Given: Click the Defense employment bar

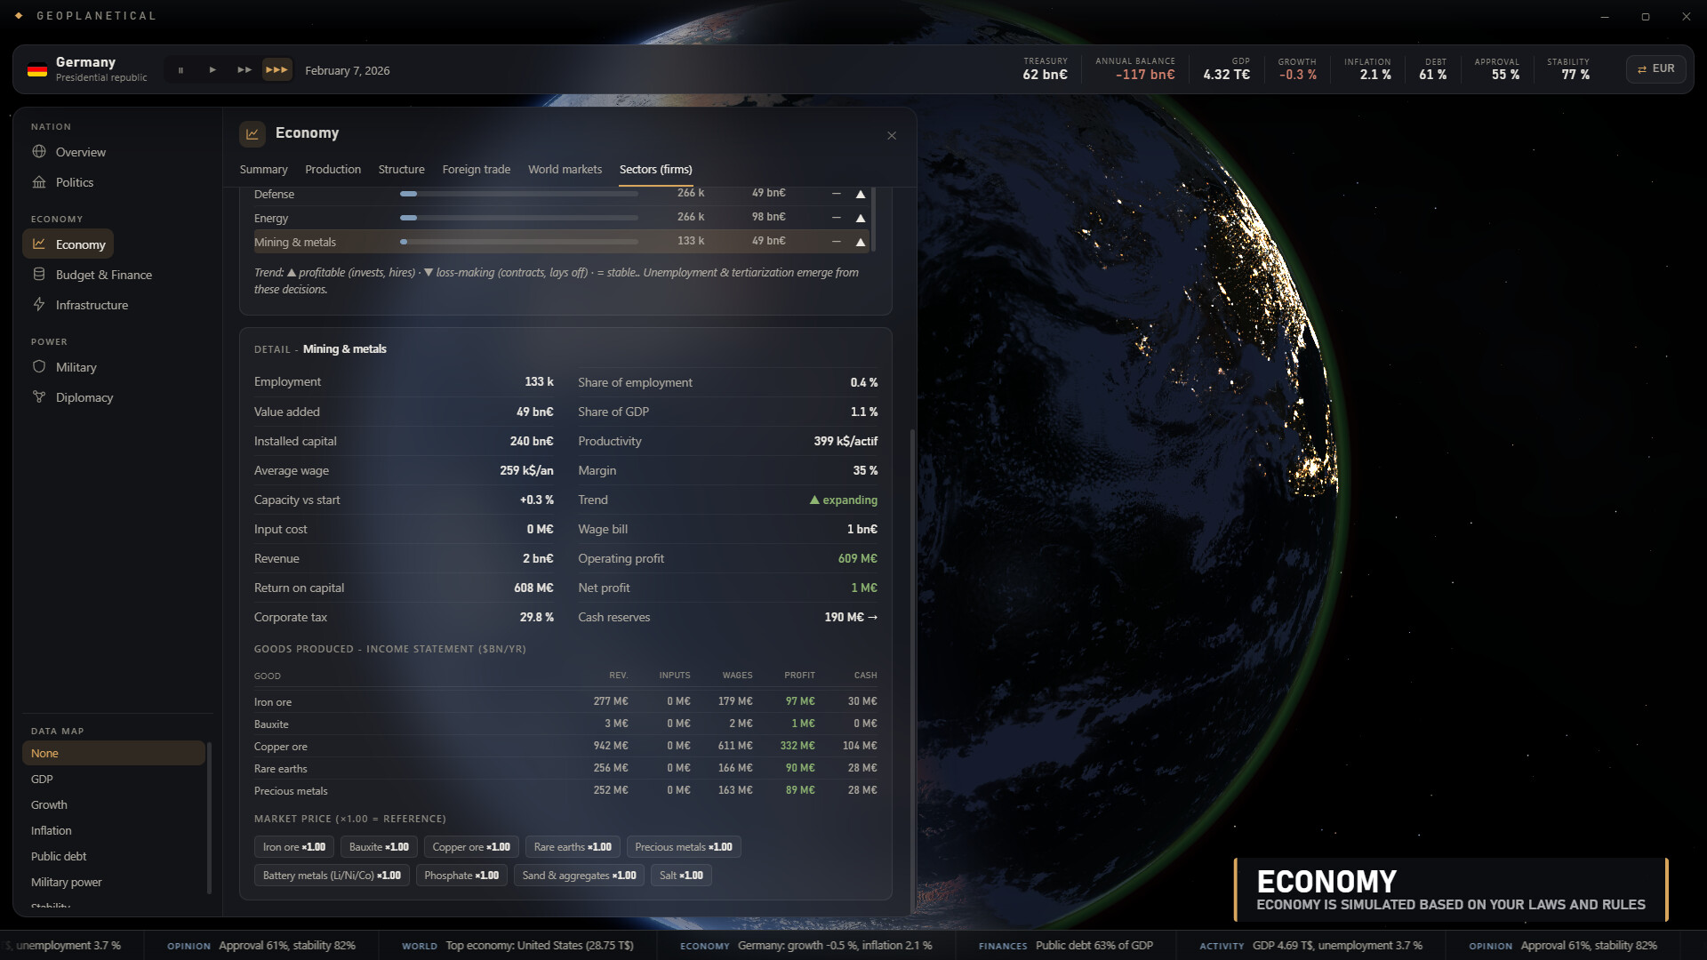Looking at the screenshot, I should click(518, 194).
